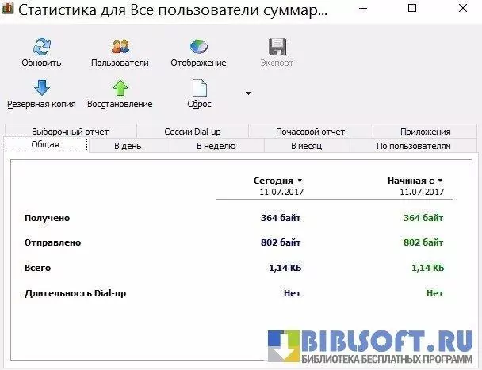
Task: Open the По пользователям tab
Action: [x=413, y=146]
